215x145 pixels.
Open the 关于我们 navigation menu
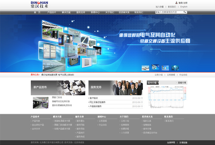[x=110, y=12]
